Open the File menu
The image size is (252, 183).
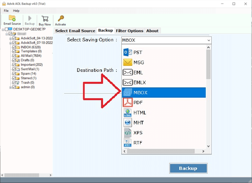point(6,11)
